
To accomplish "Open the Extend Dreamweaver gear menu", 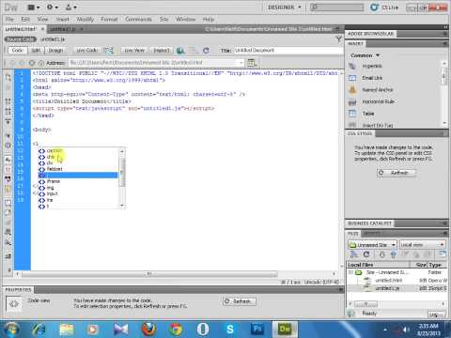I will [x=53, y=8].
